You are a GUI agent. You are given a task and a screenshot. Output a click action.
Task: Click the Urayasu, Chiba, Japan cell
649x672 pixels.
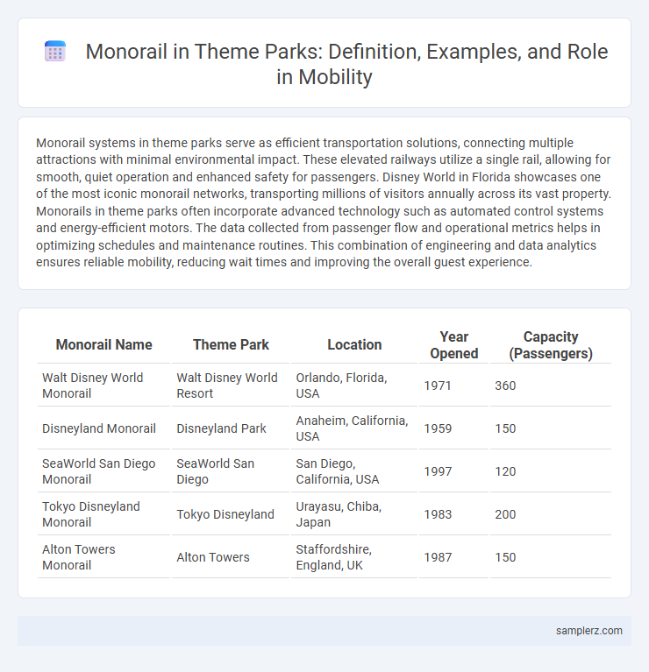pyautogui.click(x=354, y=514)
